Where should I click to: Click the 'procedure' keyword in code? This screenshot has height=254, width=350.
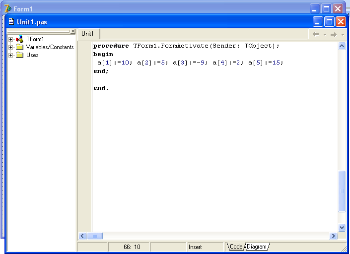[111, 46]
